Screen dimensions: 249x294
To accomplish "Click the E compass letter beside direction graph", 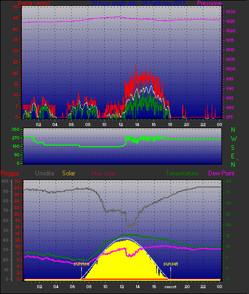I will [x=233, y=156].
